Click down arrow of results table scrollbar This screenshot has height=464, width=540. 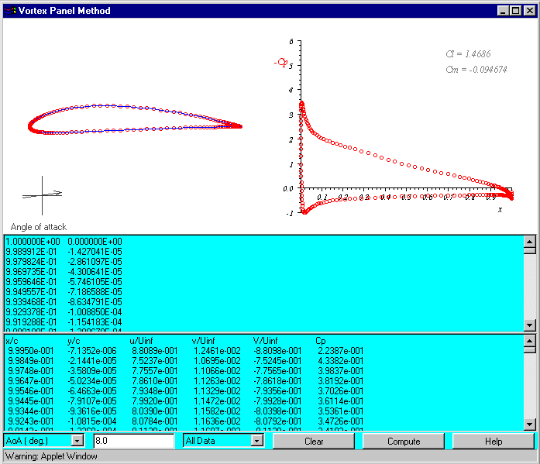click(529, 424)
